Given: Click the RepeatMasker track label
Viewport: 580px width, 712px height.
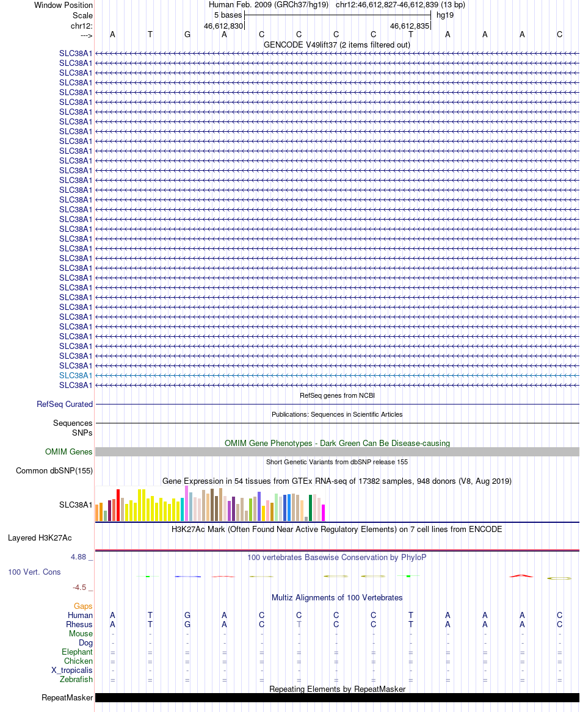Looking at the screenshot, I should coord(67,697).
